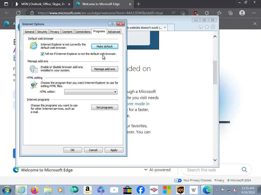Switch to the MSN browser tab

click(x=43, y=4)
